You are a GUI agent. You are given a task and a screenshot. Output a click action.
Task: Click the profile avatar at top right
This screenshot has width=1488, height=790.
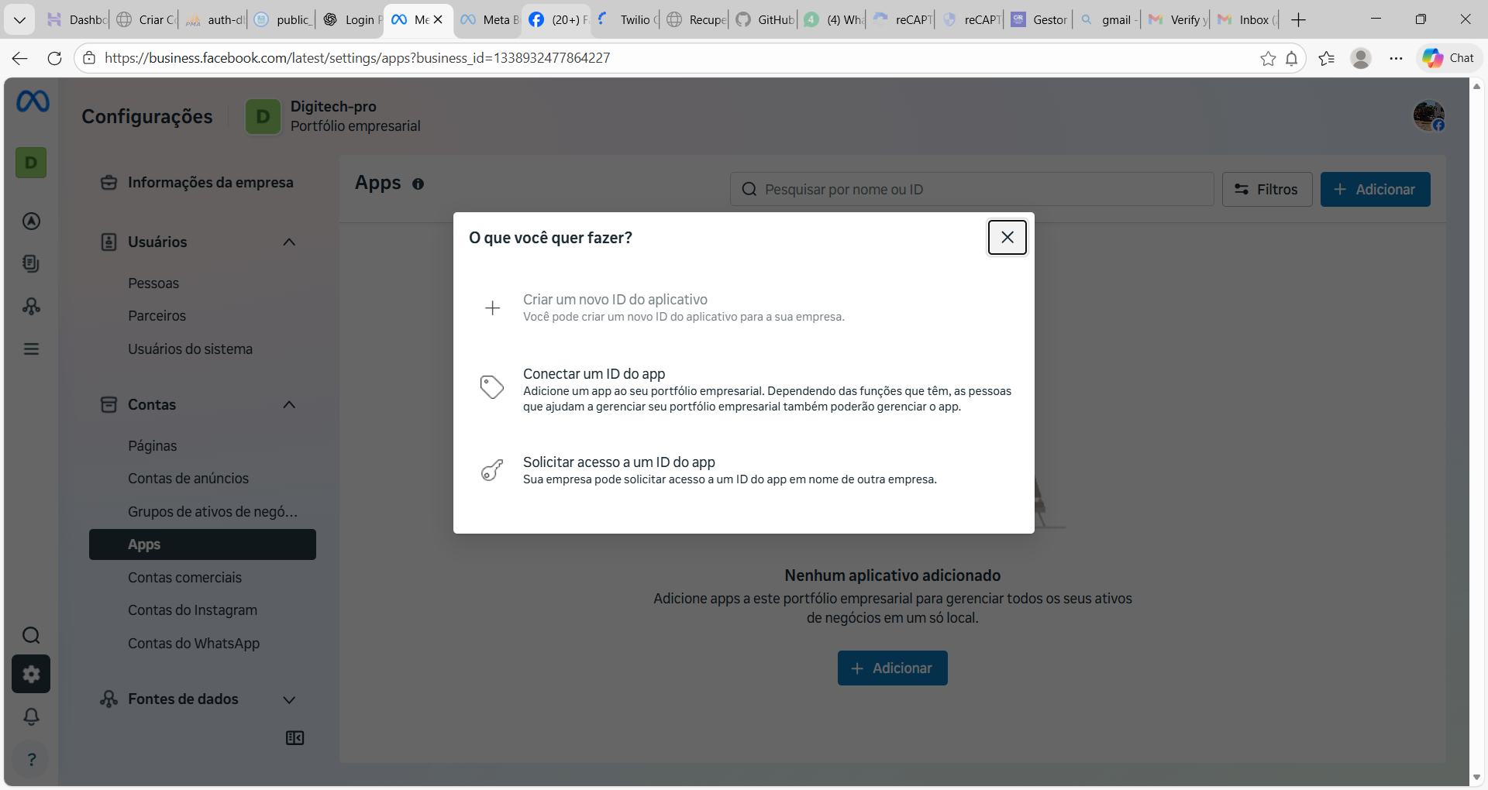pyautogui.click(x=1428, y=116)
